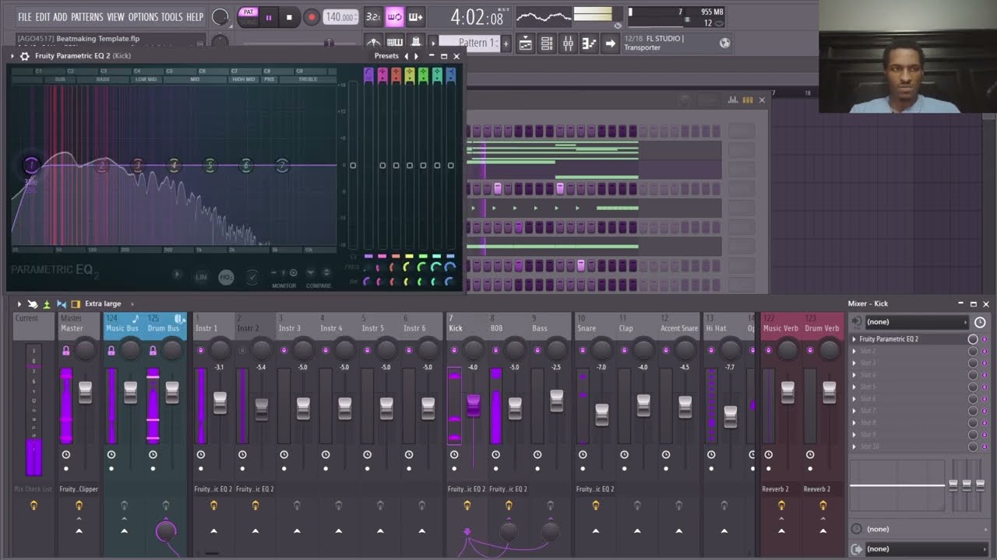Click the Kick track volume fader
The width and height of the screenshot is (997, 560).
pos(474,405)
